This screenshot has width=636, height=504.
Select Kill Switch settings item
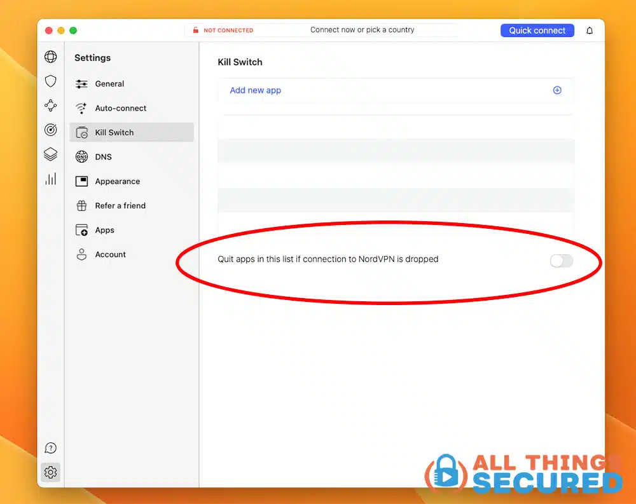(114, 132)
